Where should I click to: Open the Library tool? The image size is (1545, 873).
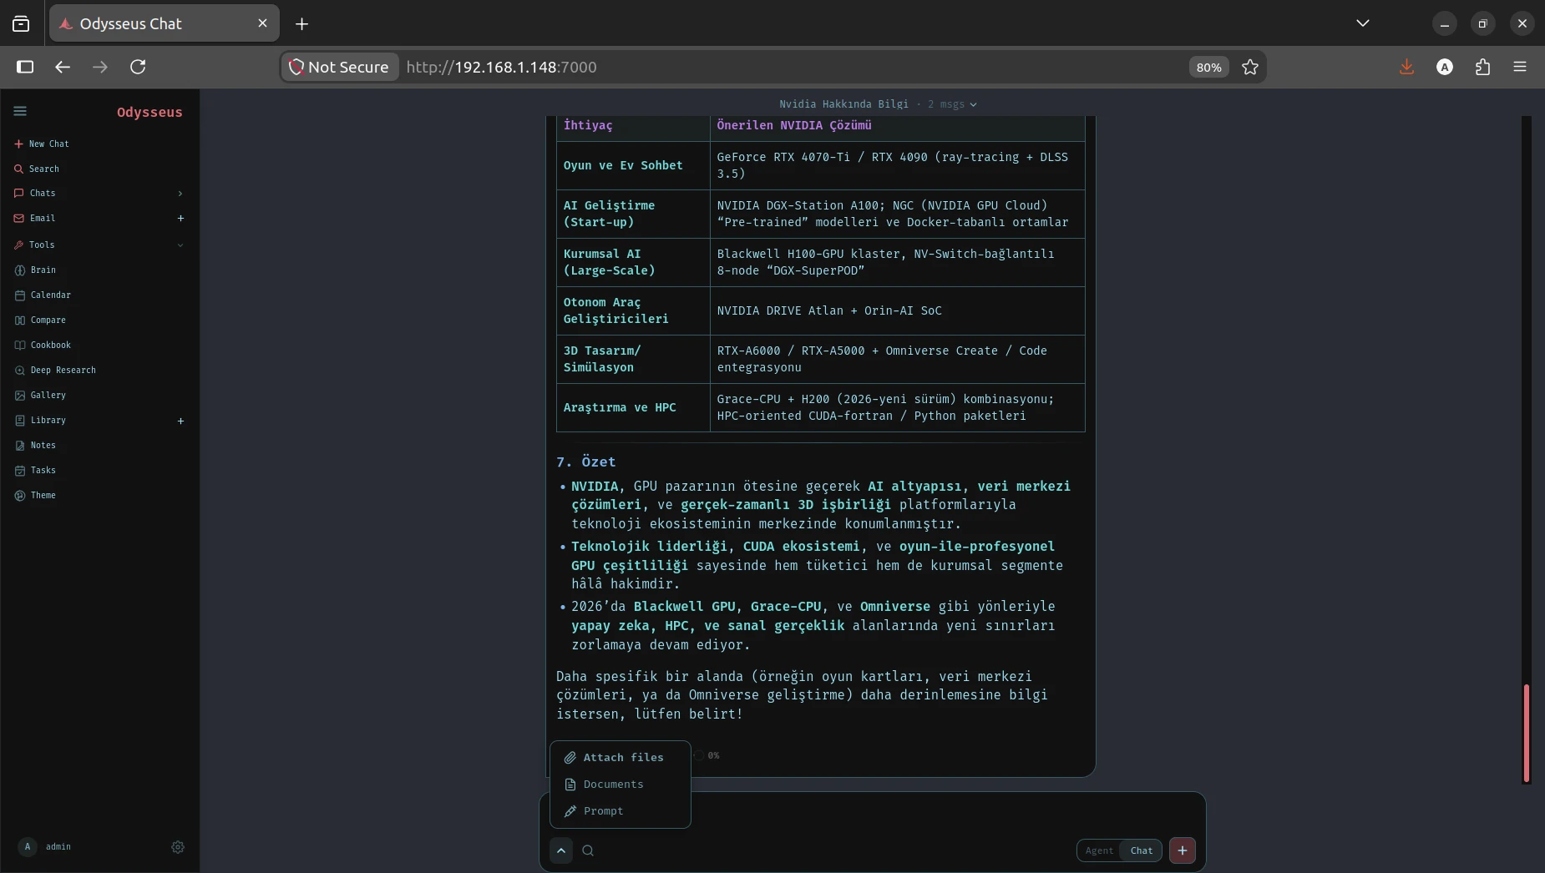point(48,420)
